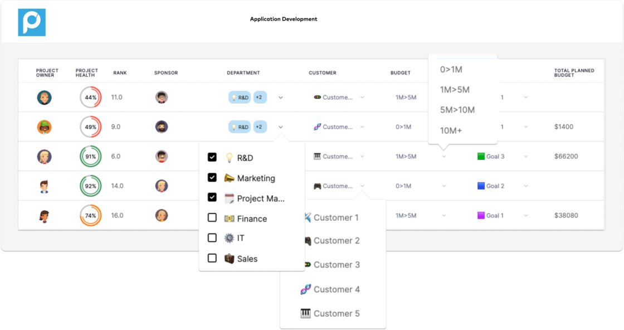
Task: Open customer dropdown arrow in the 49% row
Action: point(362,127)
